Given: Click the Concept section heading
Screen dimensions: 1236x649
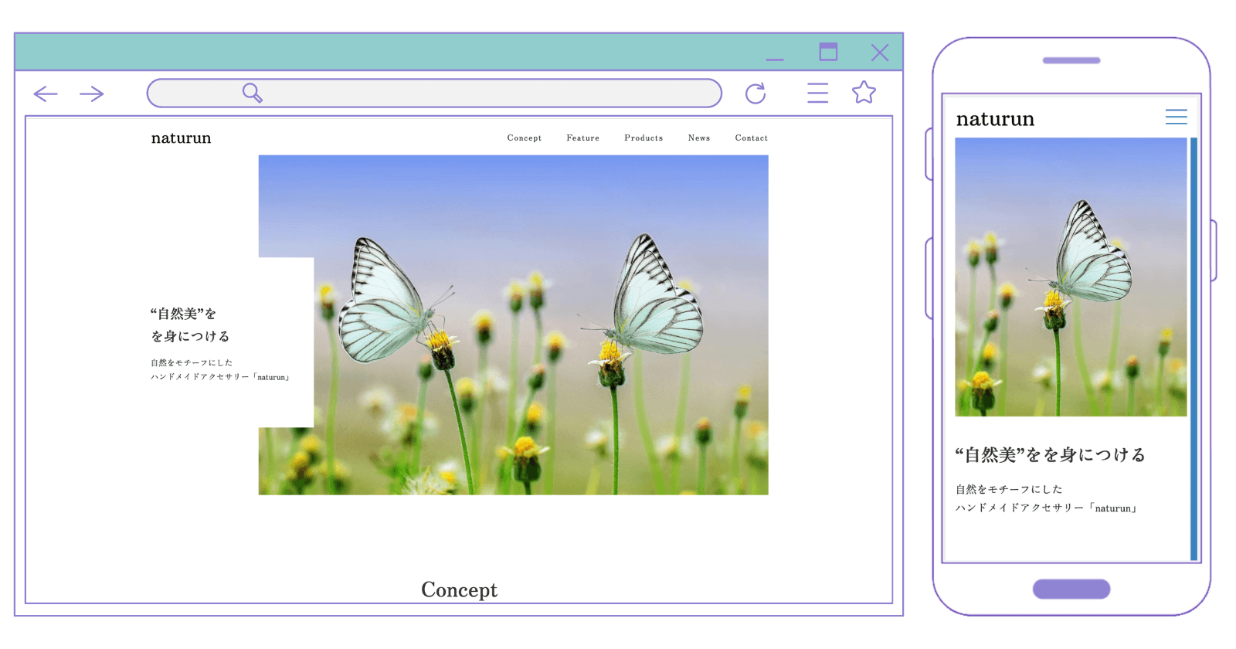Looking at the screenshot, I should click(459, 590).
